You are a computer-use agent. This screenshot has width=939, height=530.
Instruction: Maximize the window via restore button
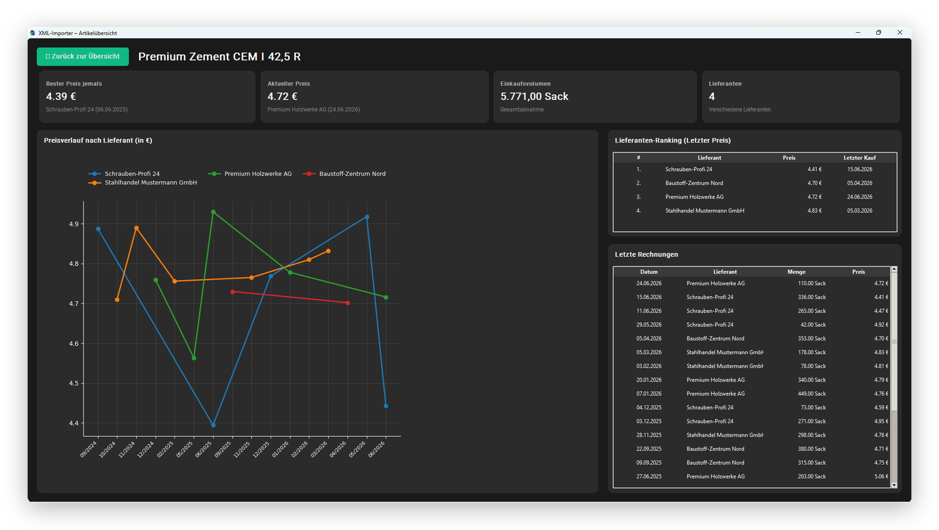tap(879, 33)
